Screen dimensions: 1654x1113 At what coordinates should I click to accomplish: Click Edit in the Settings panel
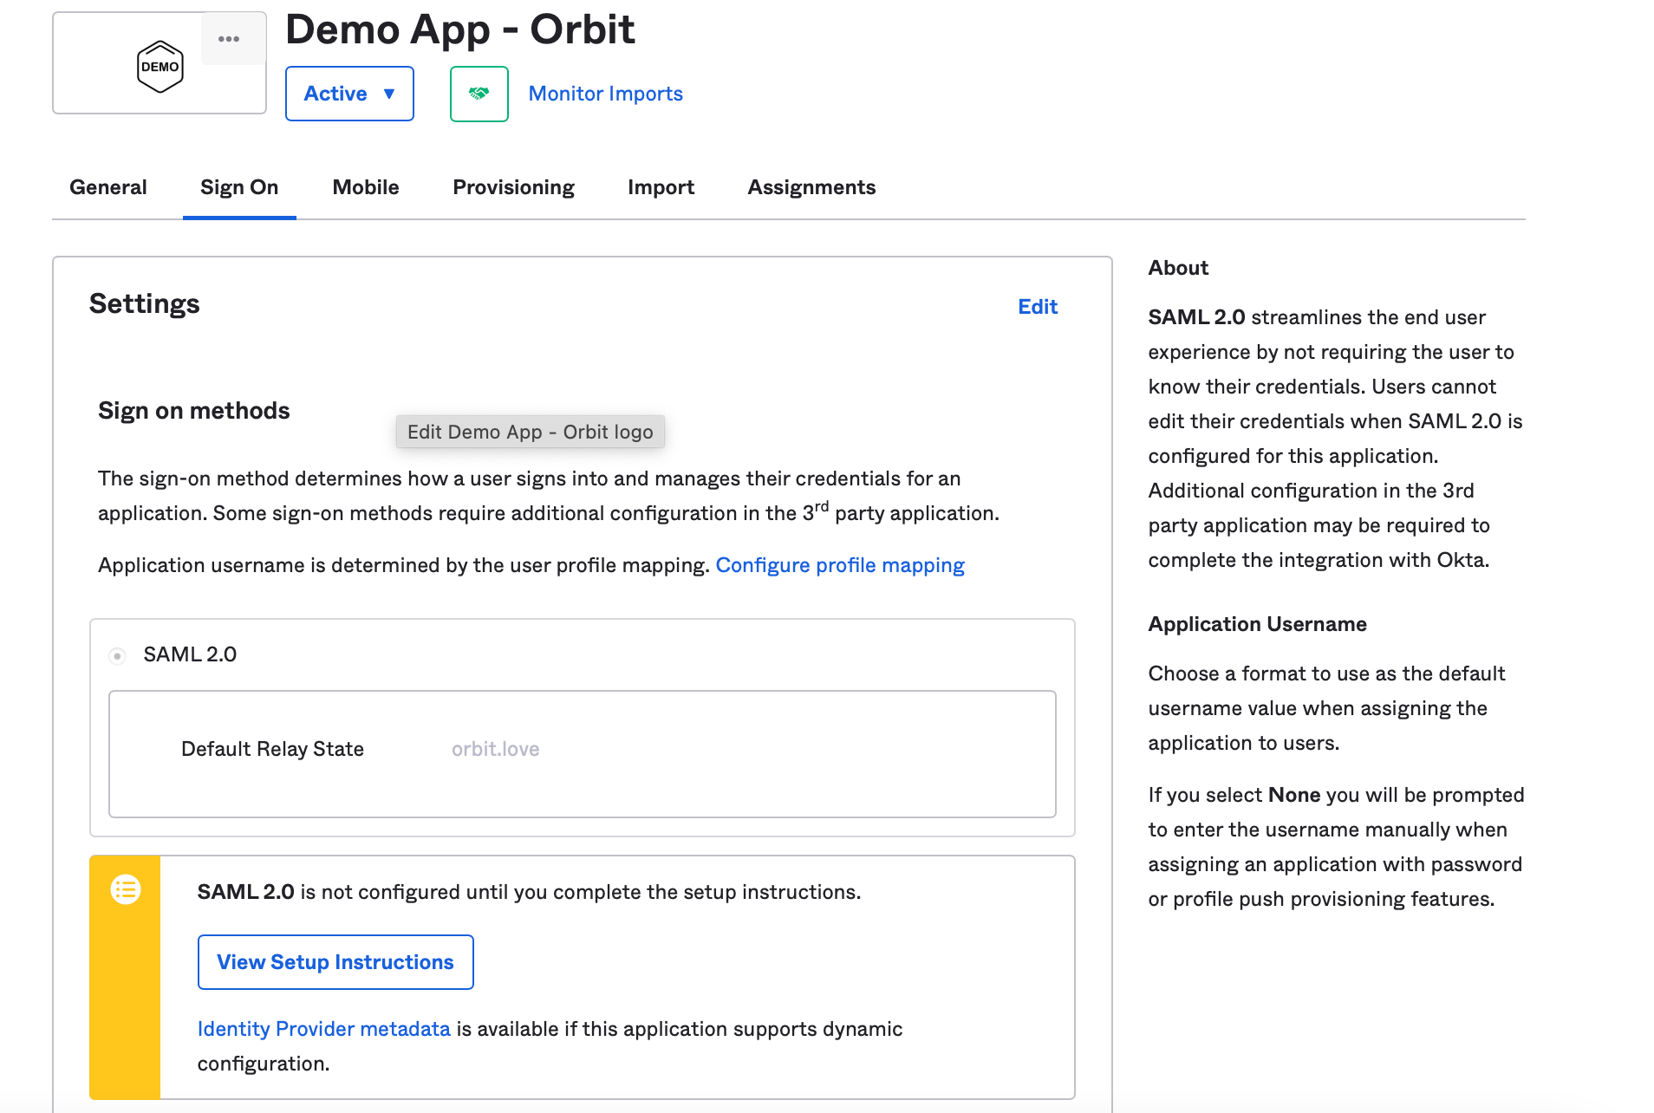[1038, 307]
